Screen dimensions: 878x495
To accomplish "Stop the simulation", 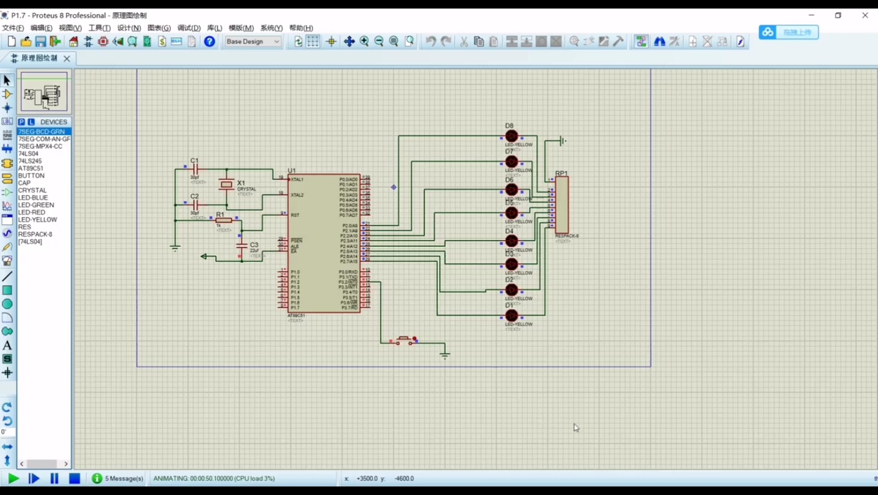I will coord(74,479).
